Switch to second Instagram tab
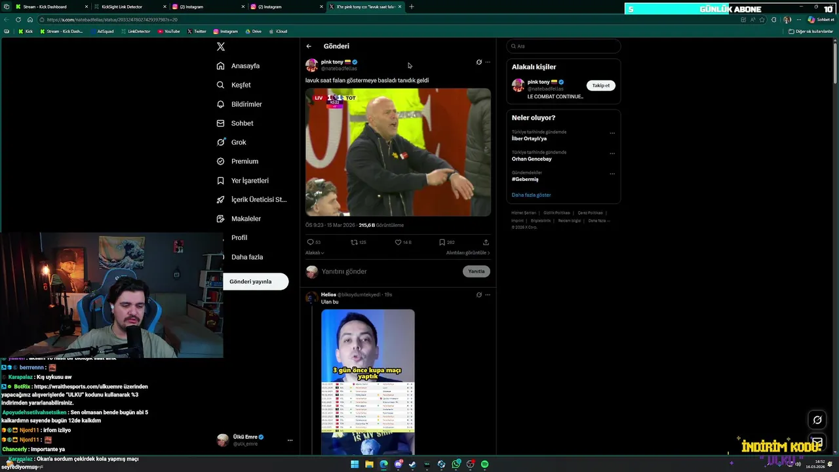Viewport: 839px width, 472px height. click(287, 7)
